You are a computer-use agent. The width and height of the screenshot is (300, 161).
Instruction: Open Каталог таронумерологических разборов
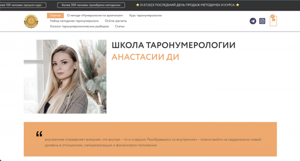[80, 26]
